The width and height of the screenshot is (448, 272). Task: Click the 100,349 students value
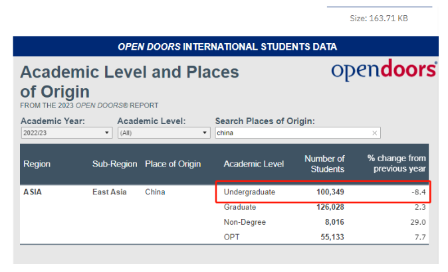tap(330, 192)
